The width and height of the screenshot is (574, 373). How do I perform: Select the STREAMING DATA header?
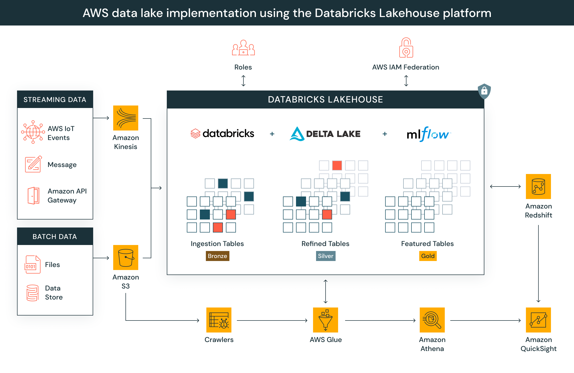(x=55, y=99)
